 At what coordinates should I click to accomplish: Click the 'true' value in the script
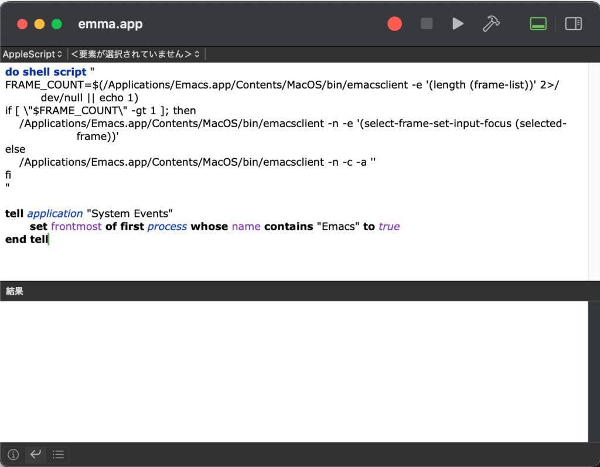tap(389, 227)
